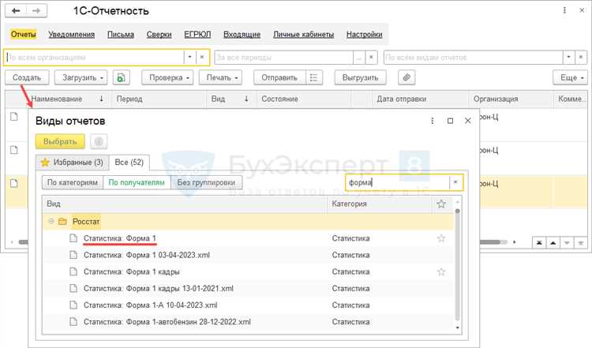The width and height of the screenshot is (592, 348).
Task: Select first document icon in main reports list
Action: [x=14, y=117]
